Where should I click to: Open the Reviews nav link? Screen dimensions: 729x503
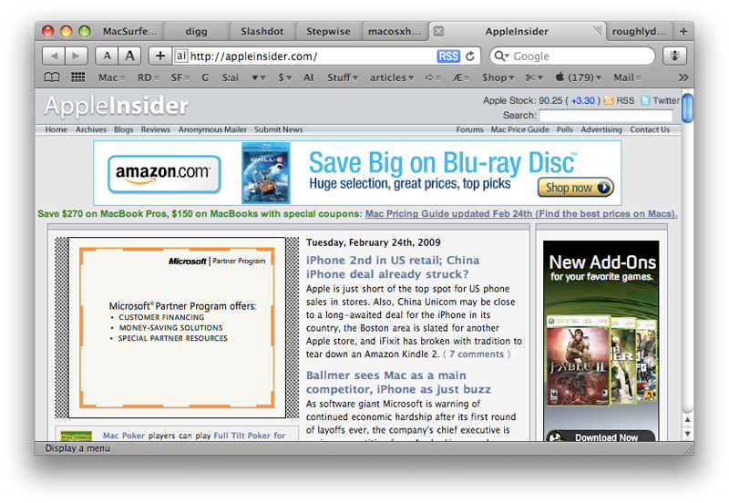pos(155,129)
